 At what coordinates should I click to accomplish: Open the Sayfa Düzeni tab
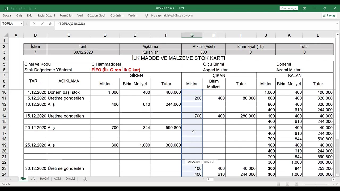[x=46, y=16]
